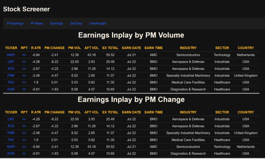The width and height of the screenshot is (265, 159).
Task: Click PM VOL column header in PM Volume table
Action: click(75, 48)
